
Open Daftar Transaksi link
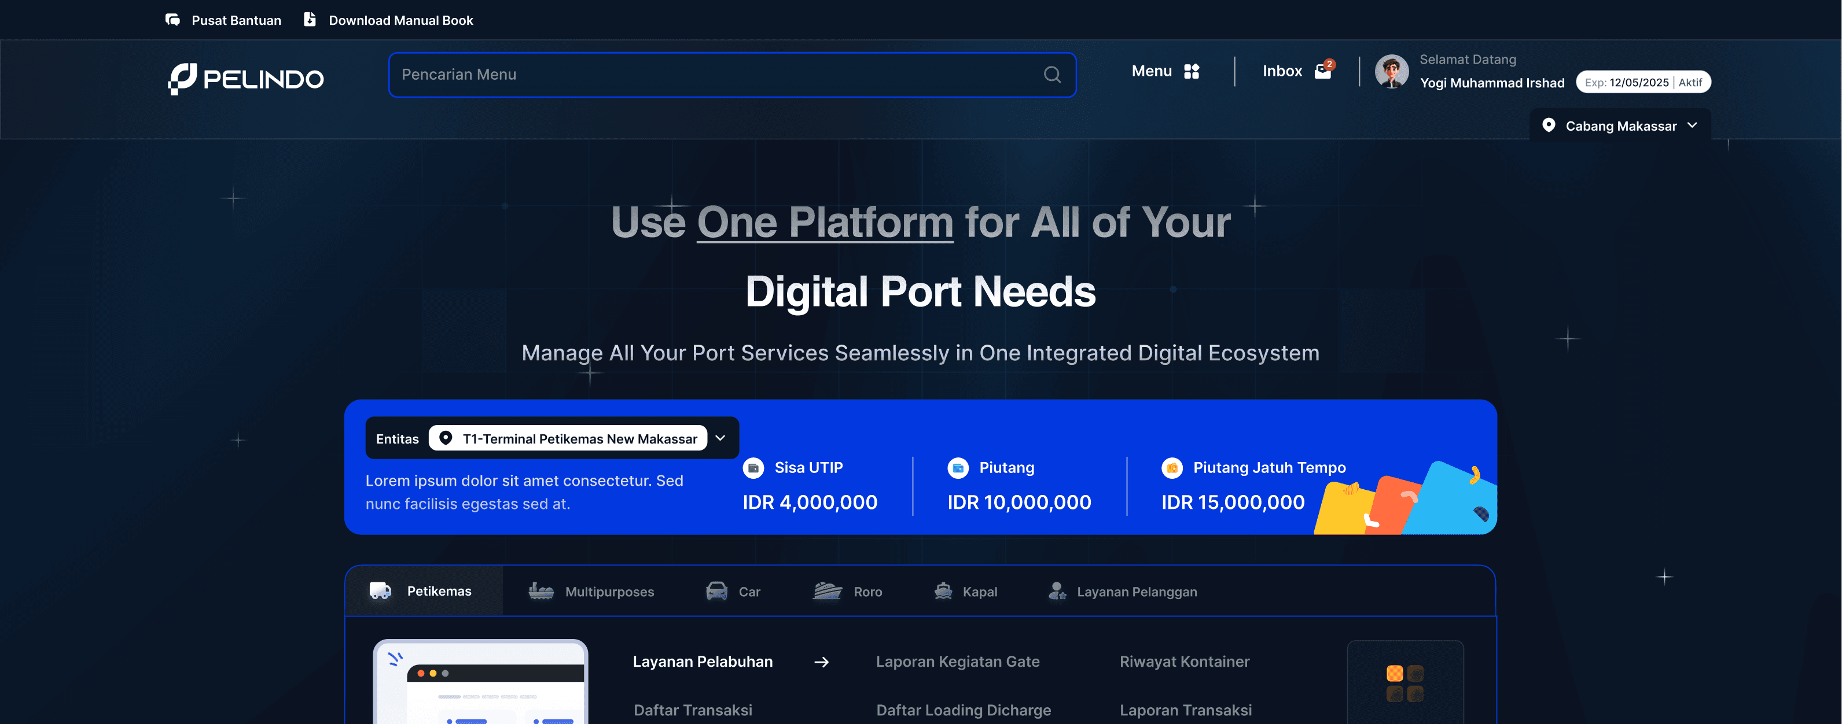[692, 711]
